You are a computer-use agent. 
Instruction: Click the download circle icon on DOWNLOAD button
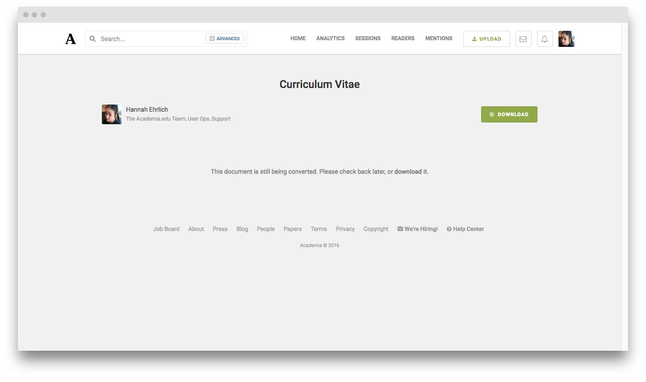(492, 114)
